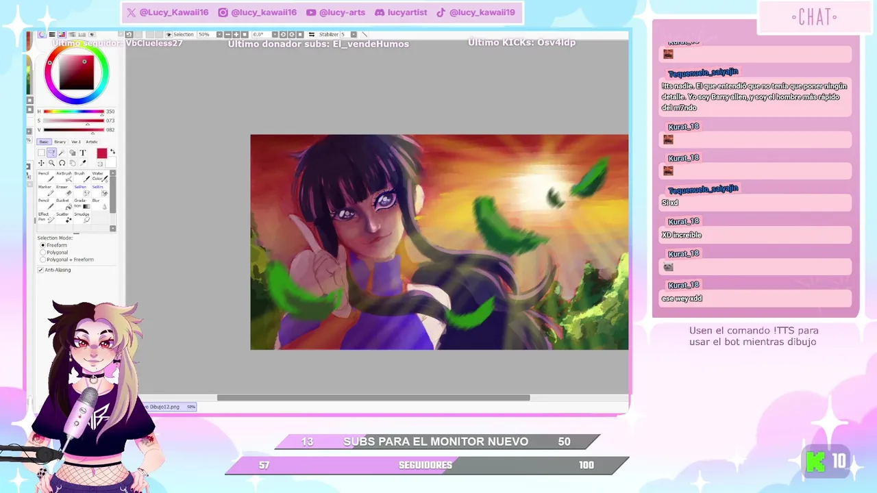Move brush list up with arrow

pyautogui.click(x=112, y=173)
